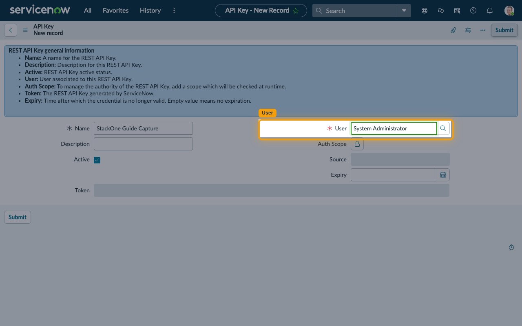Screen dimensions: 522x326
Task: Expand the search options dropdown arrow
Action: tap(404, 11)
